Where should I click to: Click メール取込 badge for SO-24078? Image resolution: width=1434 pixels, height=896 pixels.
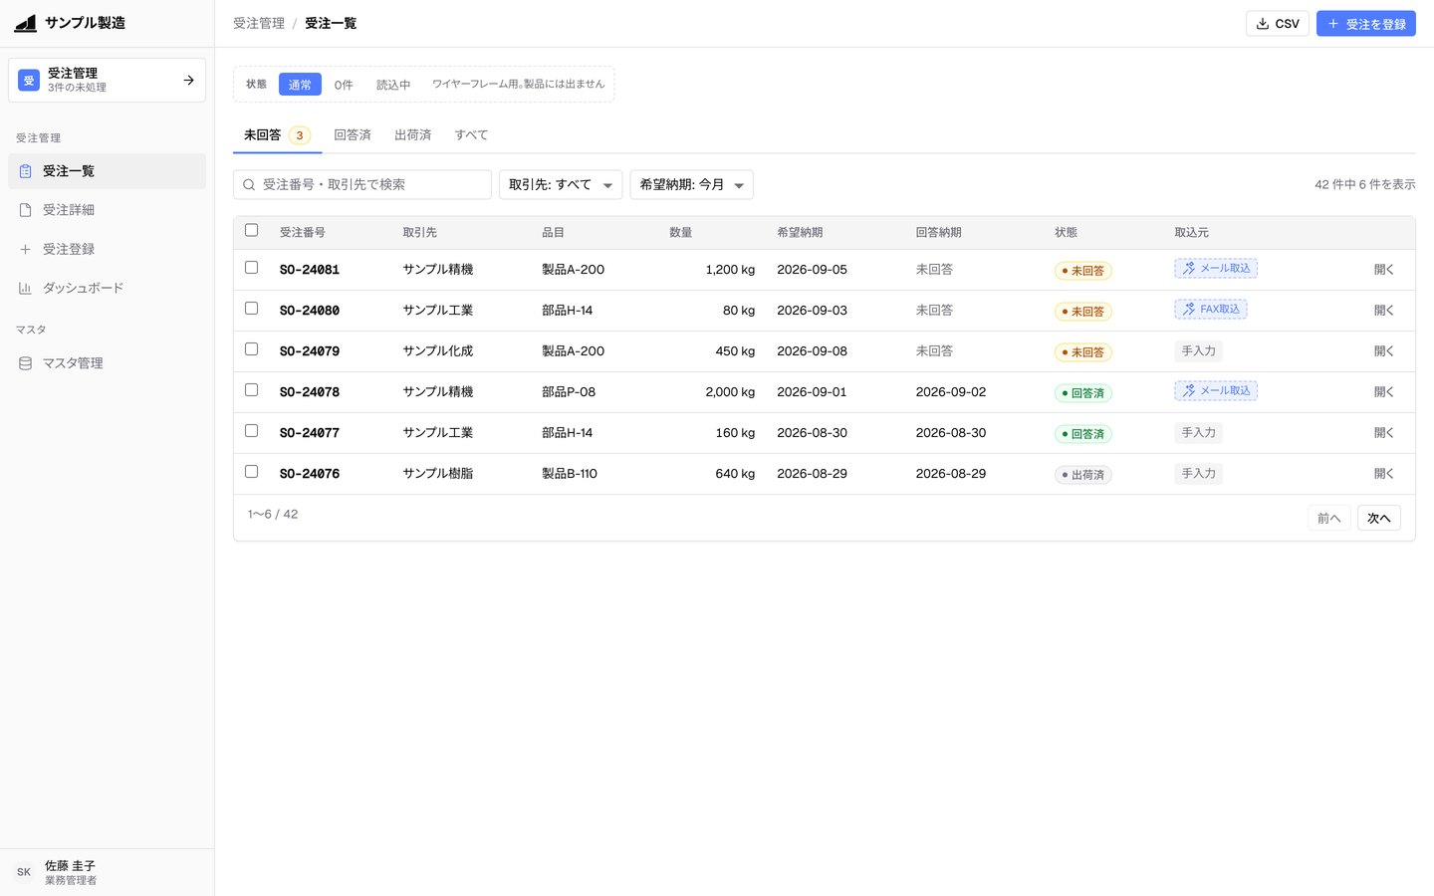coord(1216,391)
